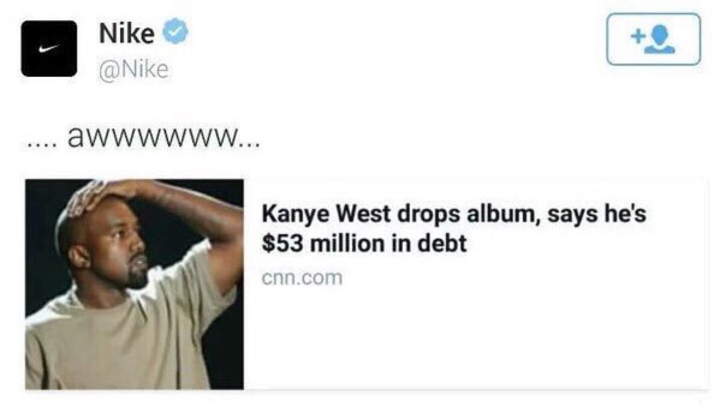Click the Nike swoosh profile avatar

[49, 49]
